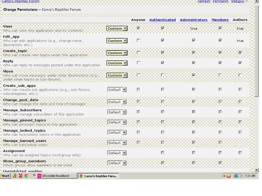
Task: Click the volume icon in system tray
Action: coord(241,176)
